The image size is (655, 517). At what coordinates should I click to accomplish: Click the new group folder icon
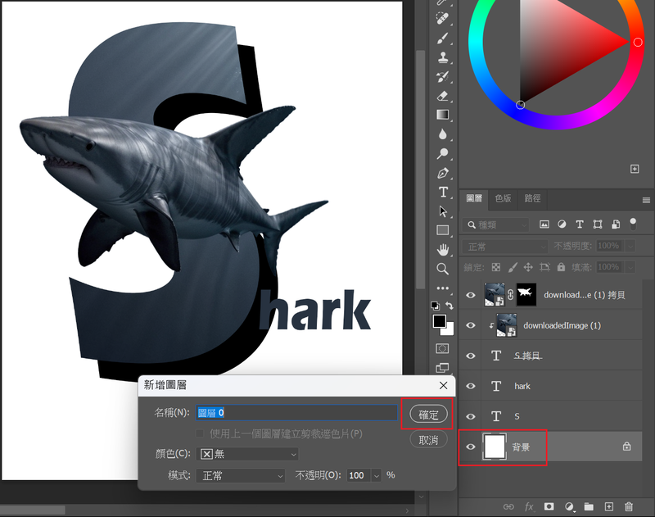point(589,507)
